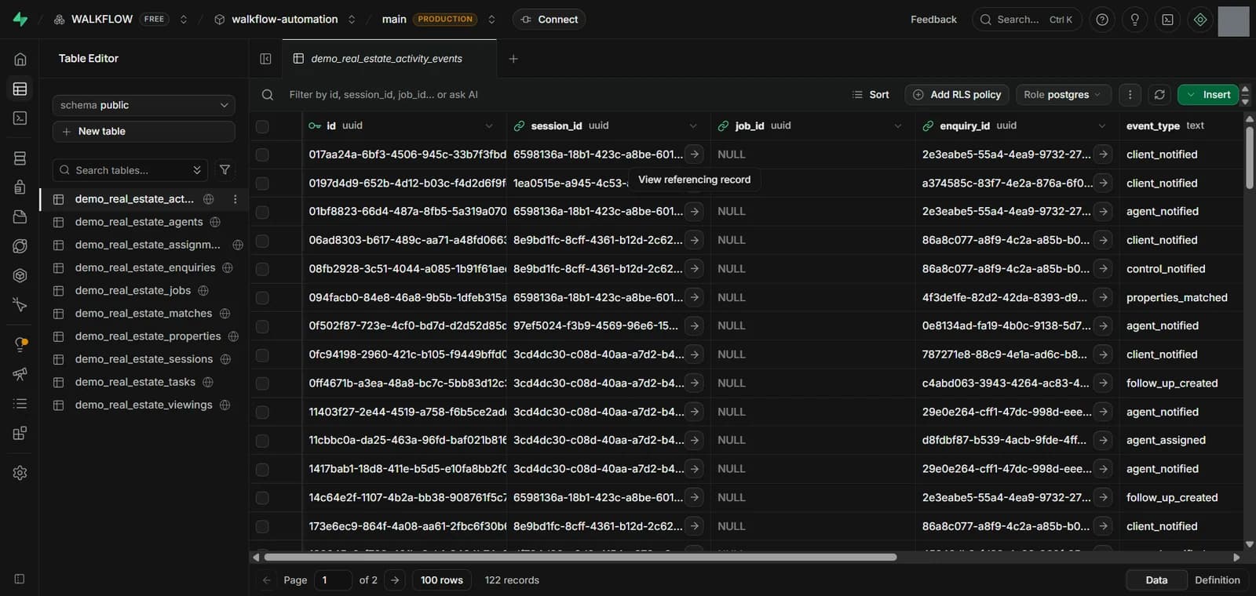1256x596 pixels.
Task: Open the Logs list icon in sidebar
Action: pyautogui.click(x=20, y=404)
